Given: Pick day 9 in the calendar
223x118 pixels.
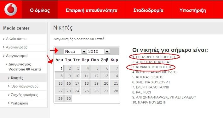Looking at the screenshot, I should (68, 76).
